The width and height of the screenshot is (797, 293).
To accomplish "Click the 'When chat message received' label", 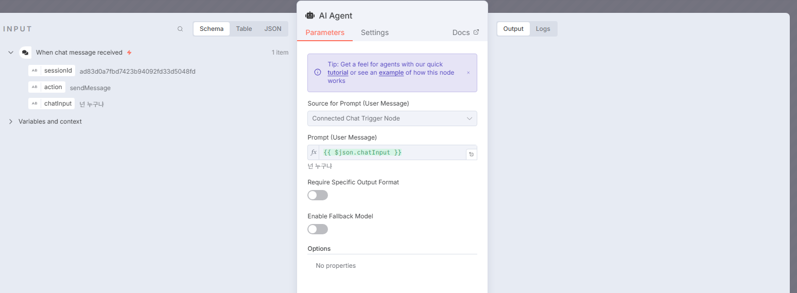I will (x=79, y=53).
